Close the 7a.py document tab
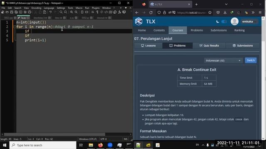Viewport: 266px width, 149px height. [28, 18]
